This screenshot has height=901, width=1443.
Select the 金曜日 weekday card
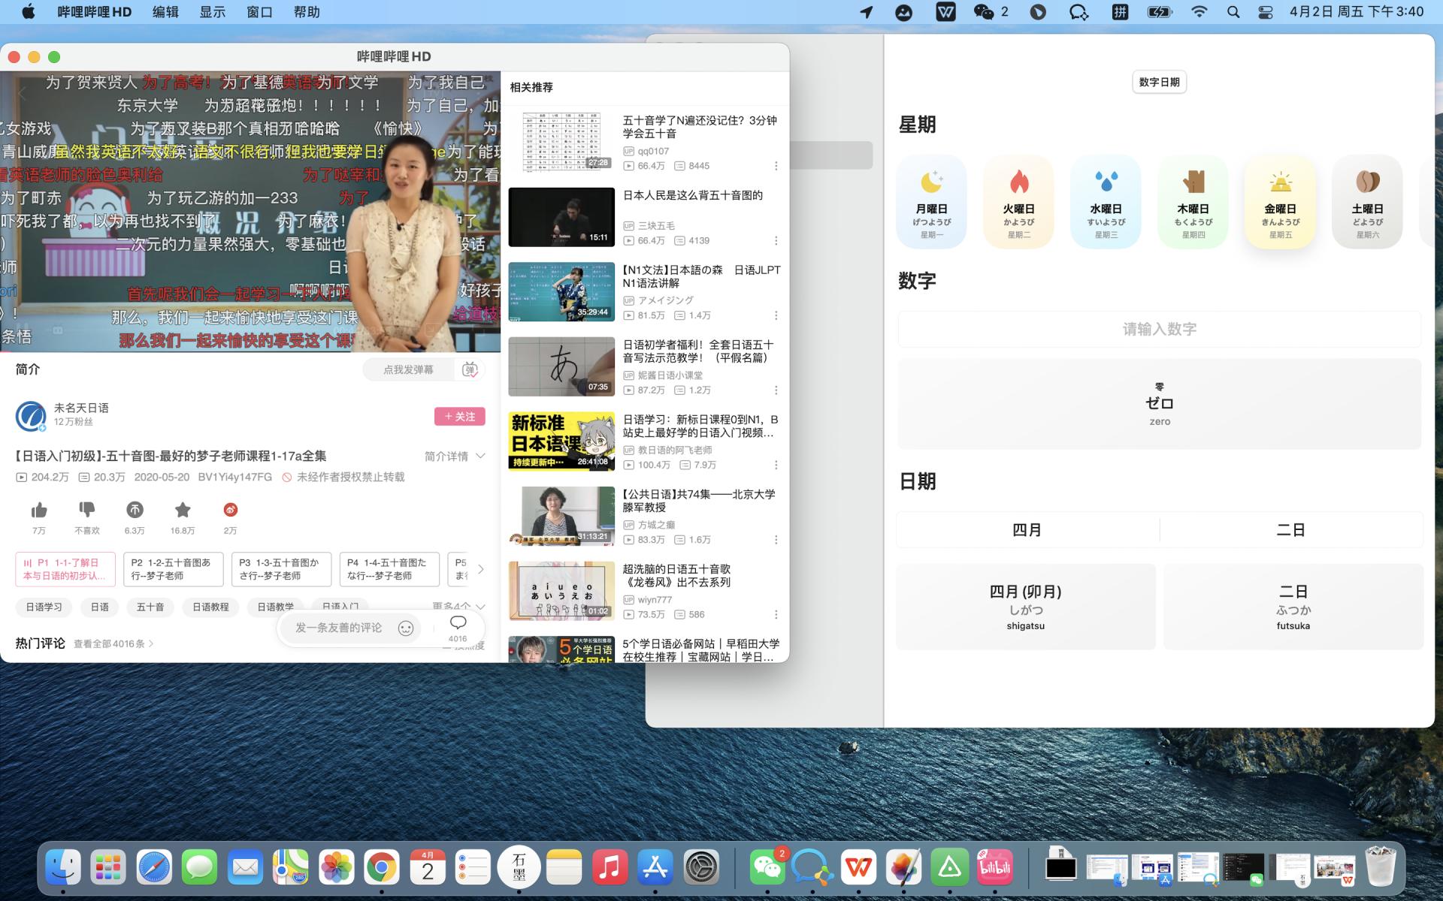1280,201
